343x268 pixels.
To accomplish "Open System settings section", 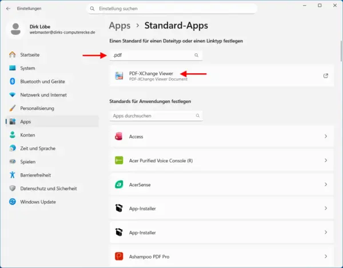I will coord(53,68).
